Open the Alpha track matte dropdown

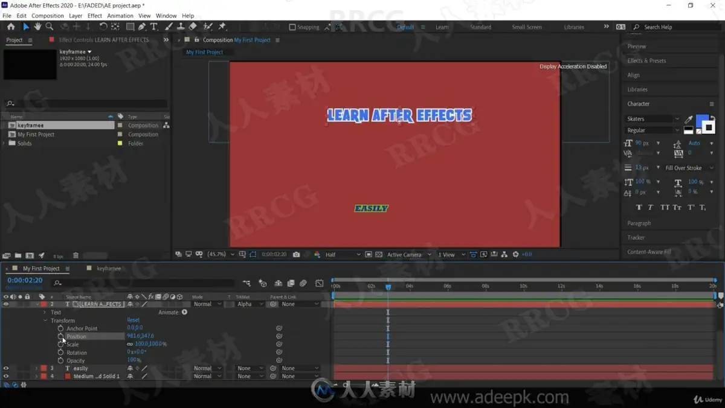(251, 304)
